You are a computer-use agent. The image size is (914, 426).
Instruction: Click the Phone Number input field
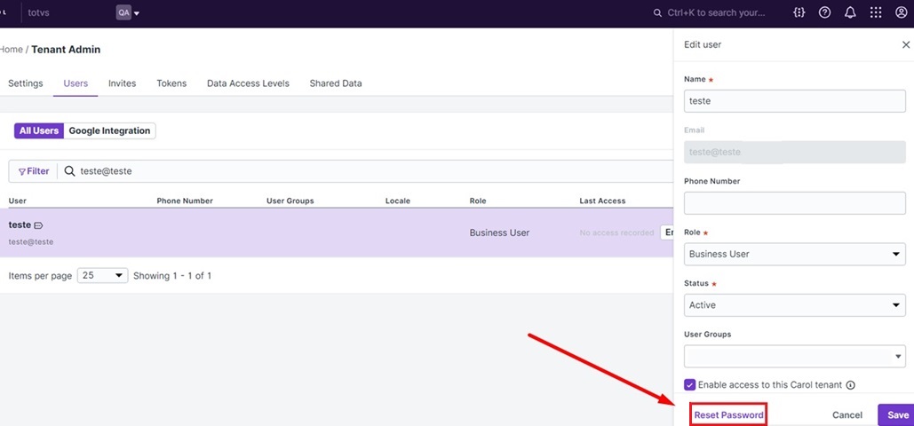(x=794, y=203)
